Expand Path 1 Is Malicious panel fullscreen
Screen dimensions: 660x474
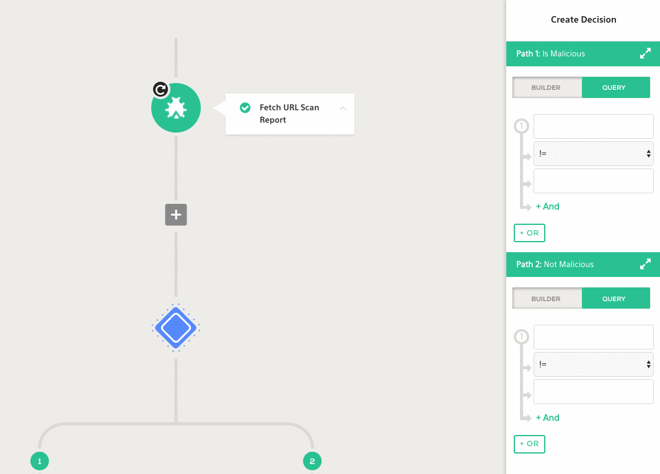[645, 54]
